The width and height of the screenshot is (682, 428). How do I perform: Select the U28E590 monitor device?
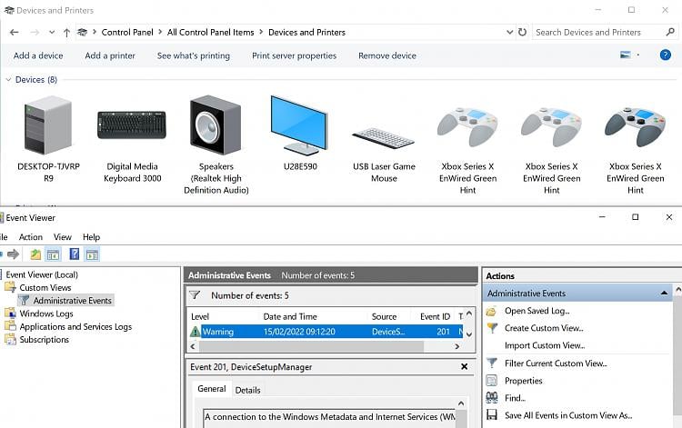click(x=299, y=125)
